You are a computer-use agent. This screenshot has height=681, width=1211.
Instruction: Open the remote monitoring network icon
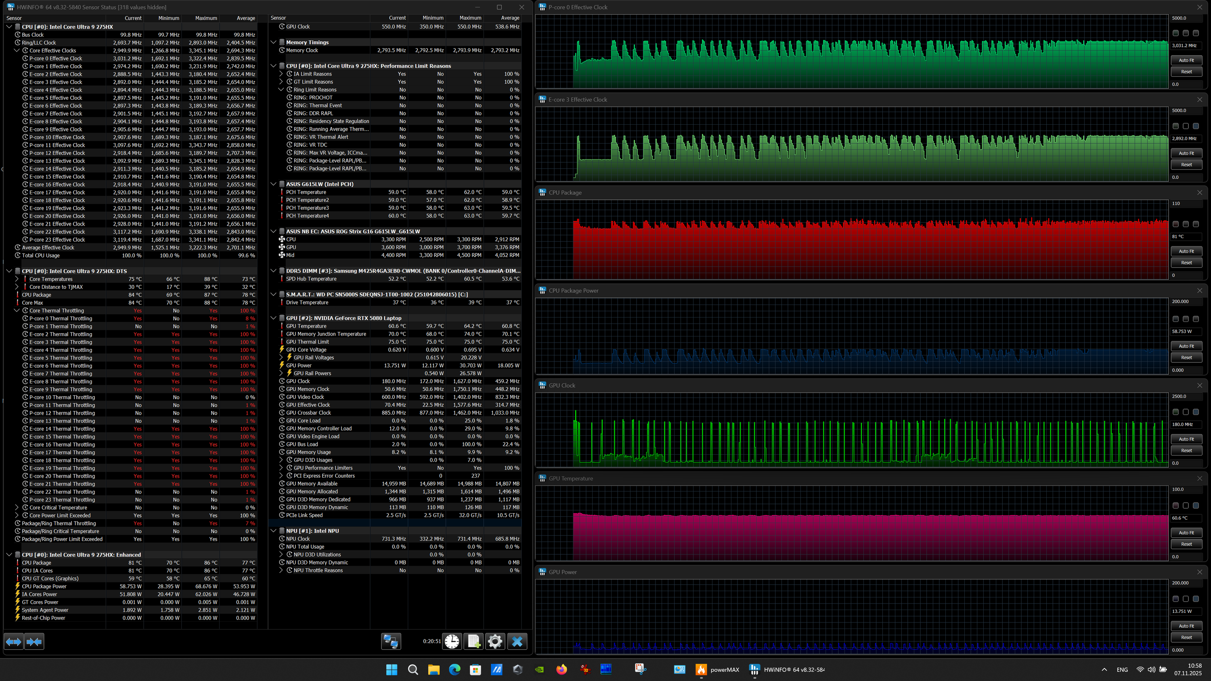tap(391, 641)
